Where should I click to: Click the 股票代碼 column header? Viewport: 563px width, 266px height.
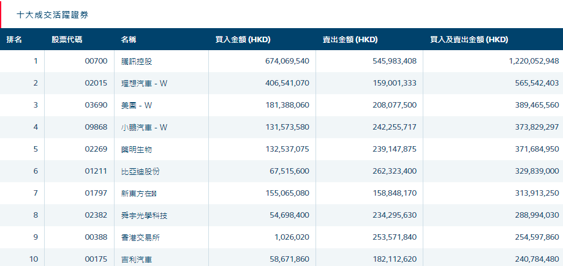pos(67,40)
